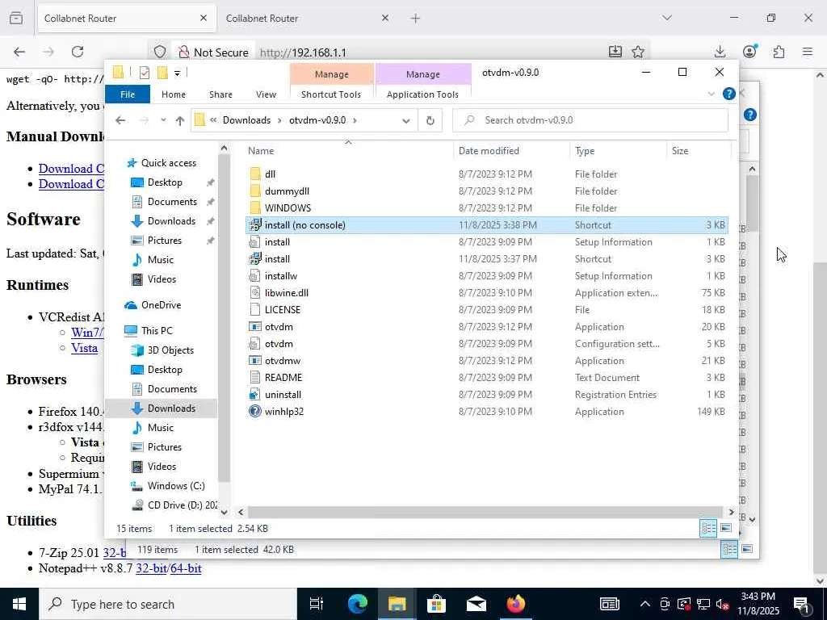This screenshot has width=827, height=620.
Task: Open the File ribbon menu
Action: 128,94
